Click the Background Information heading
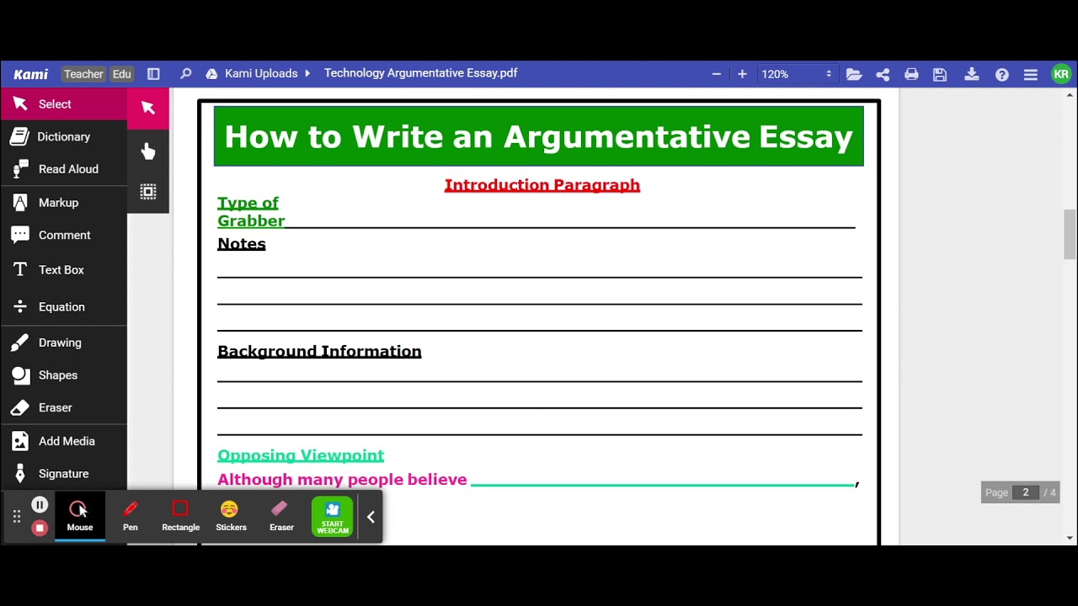The height and width of the screenshot is (606, 1078). tap(319, 352)
